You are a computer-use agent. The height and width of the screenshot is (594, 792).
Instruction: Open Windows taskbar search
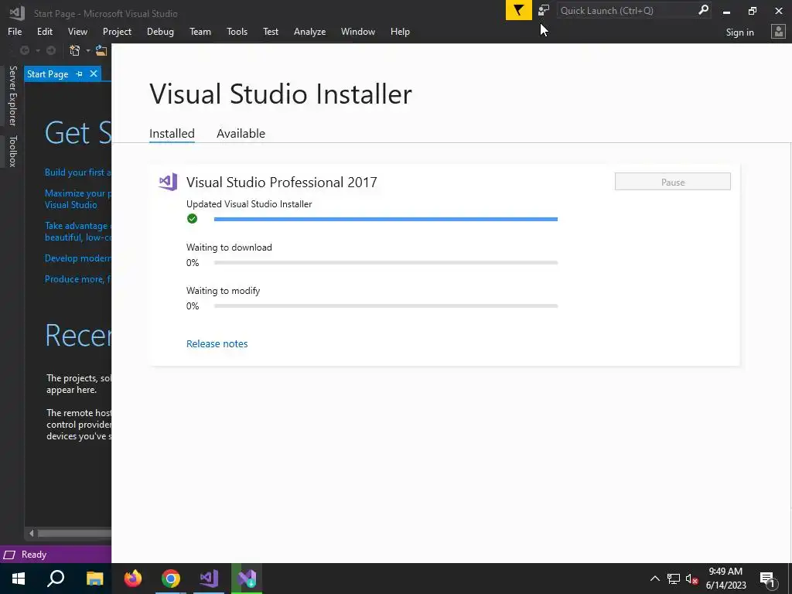pyautogui.click(x=56, y=579)
